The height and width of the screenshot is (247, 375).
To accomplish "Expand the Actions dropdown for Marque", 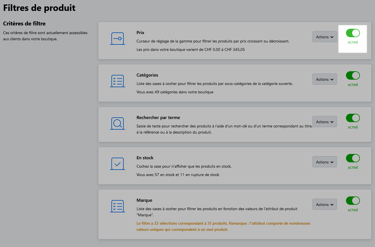I will click(324, 205).
